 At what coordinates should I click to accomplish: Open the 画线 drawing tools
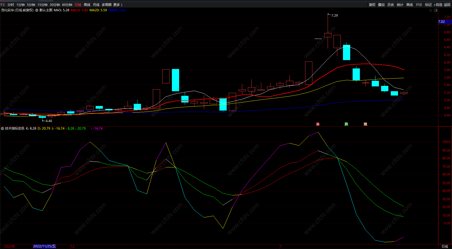[410, 5]
